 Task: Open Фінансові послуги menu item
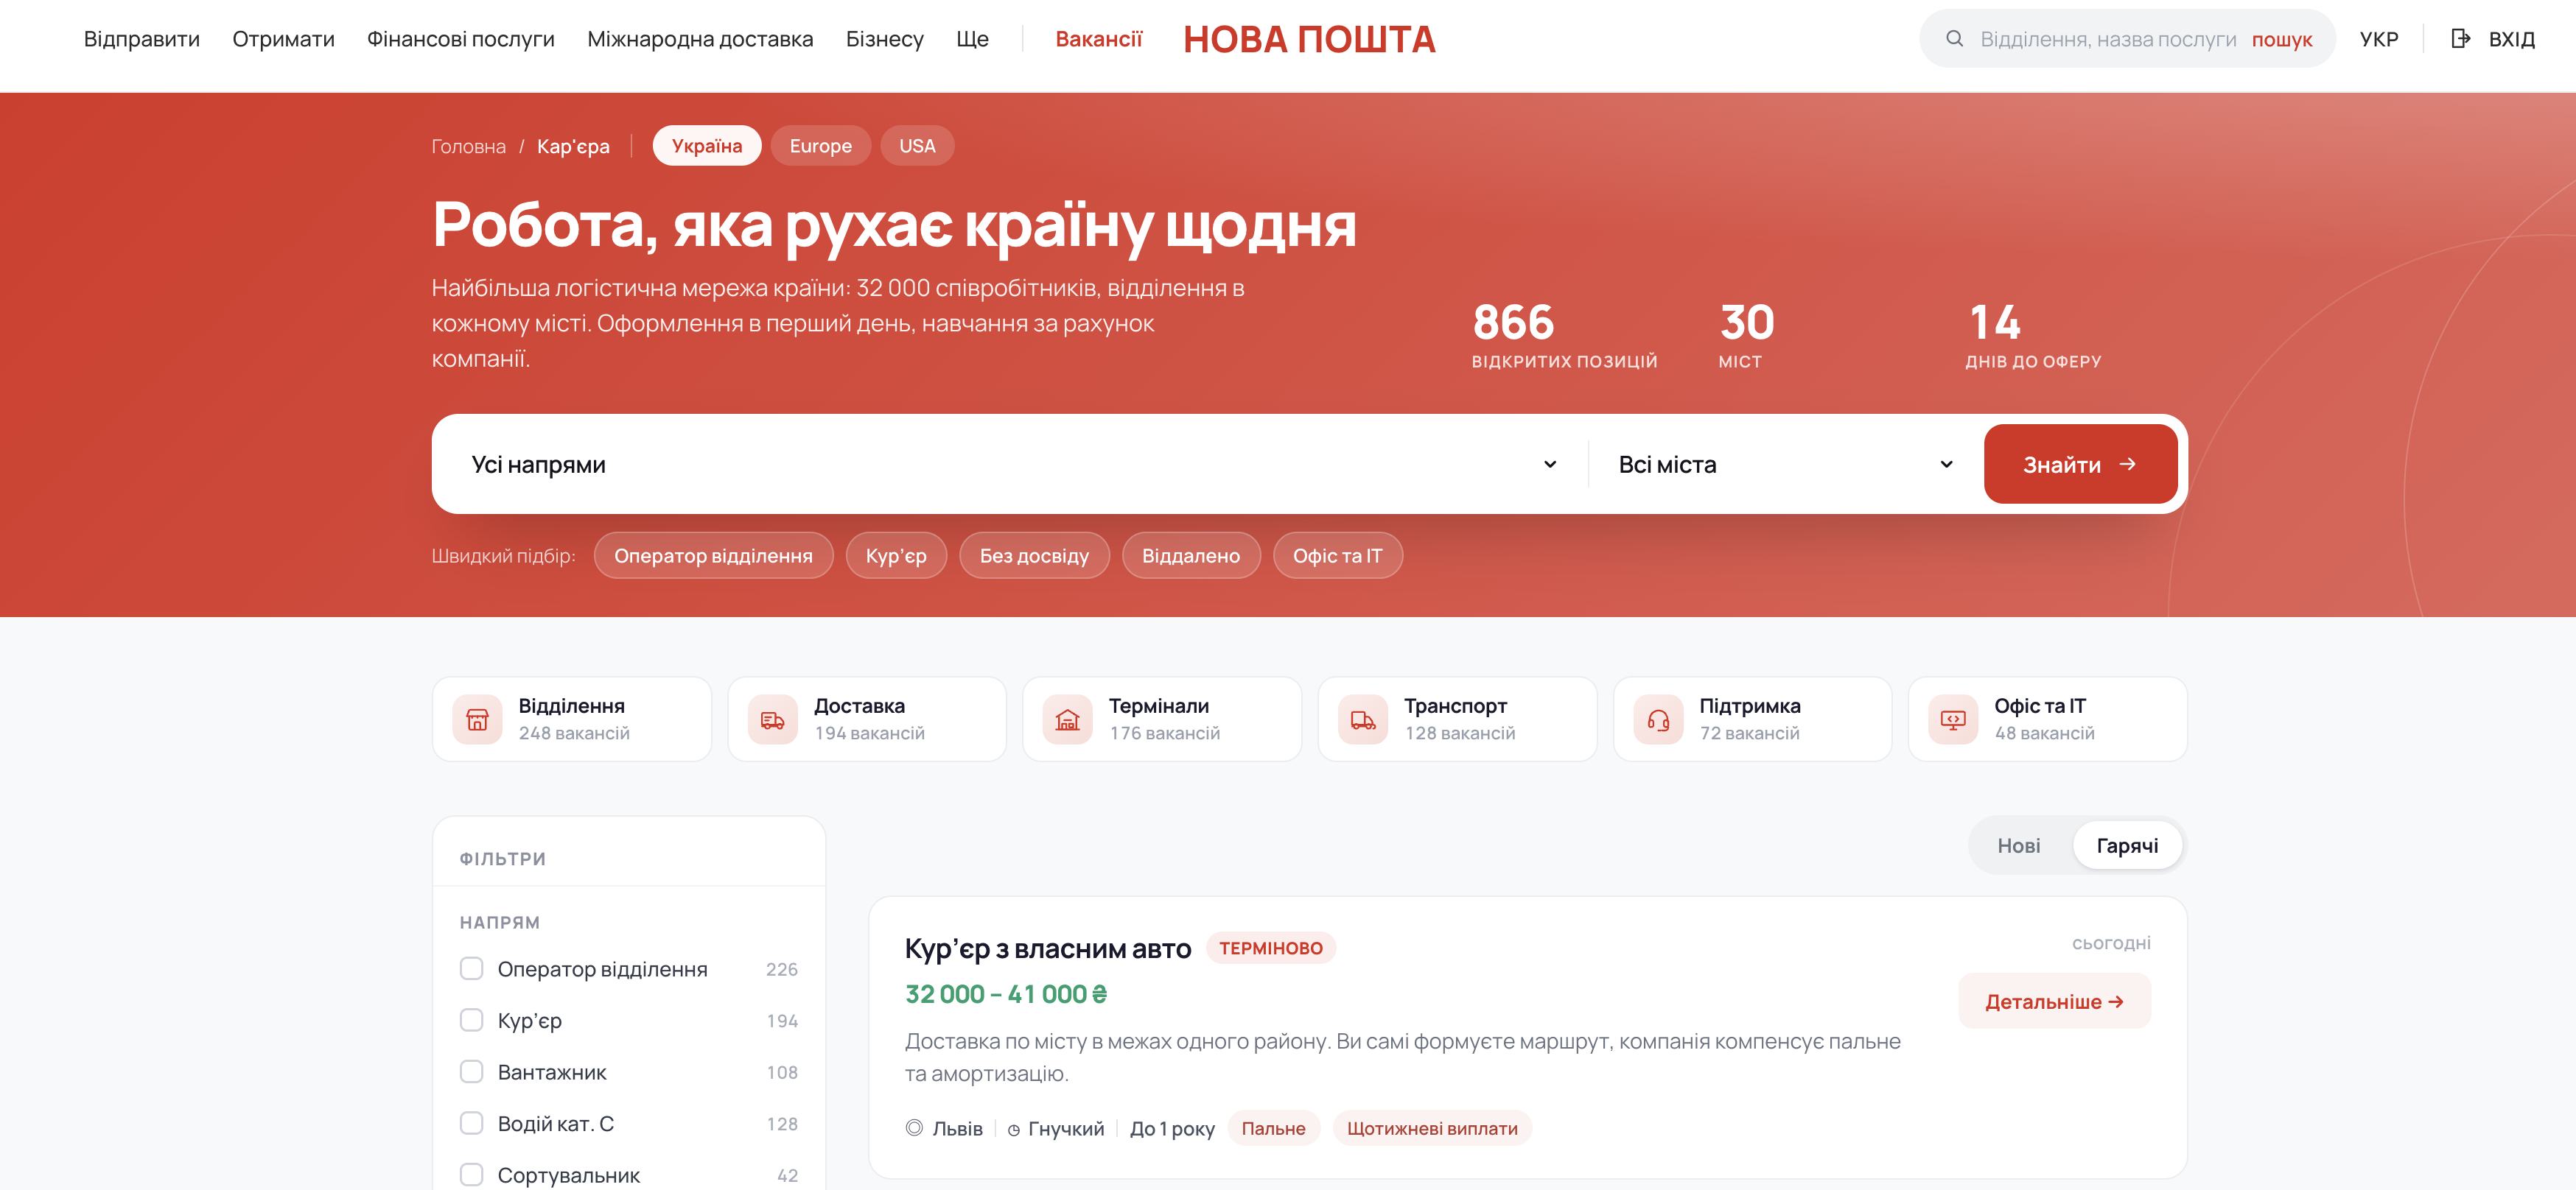tap(461, 39)
